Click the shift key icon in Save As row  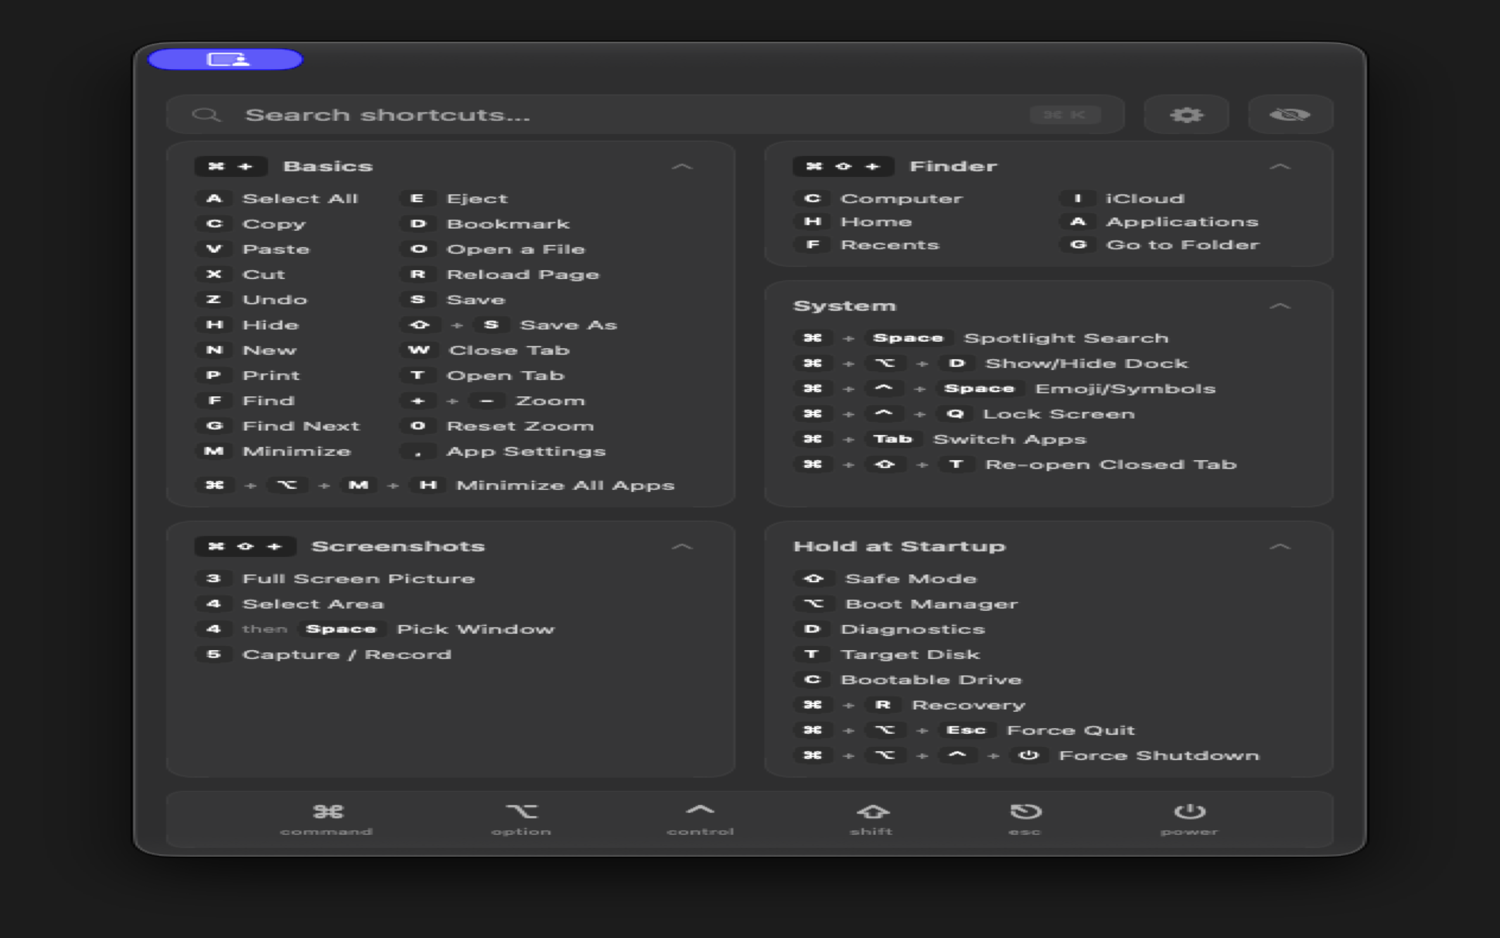pyautogui.click(x=420, y=325)
